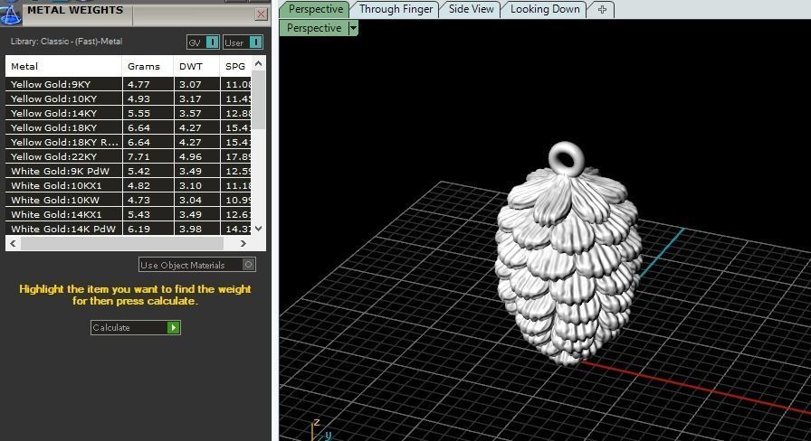Switch to the Through Finger tab

(396, 9)
